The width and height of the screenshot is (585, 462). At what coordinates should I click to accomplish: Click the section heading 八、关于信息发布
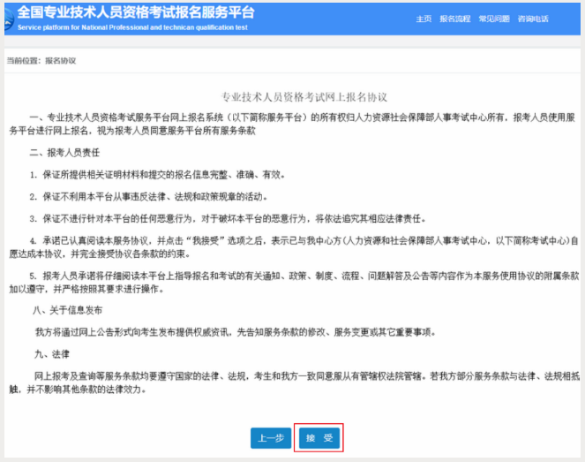click(68, 310)
